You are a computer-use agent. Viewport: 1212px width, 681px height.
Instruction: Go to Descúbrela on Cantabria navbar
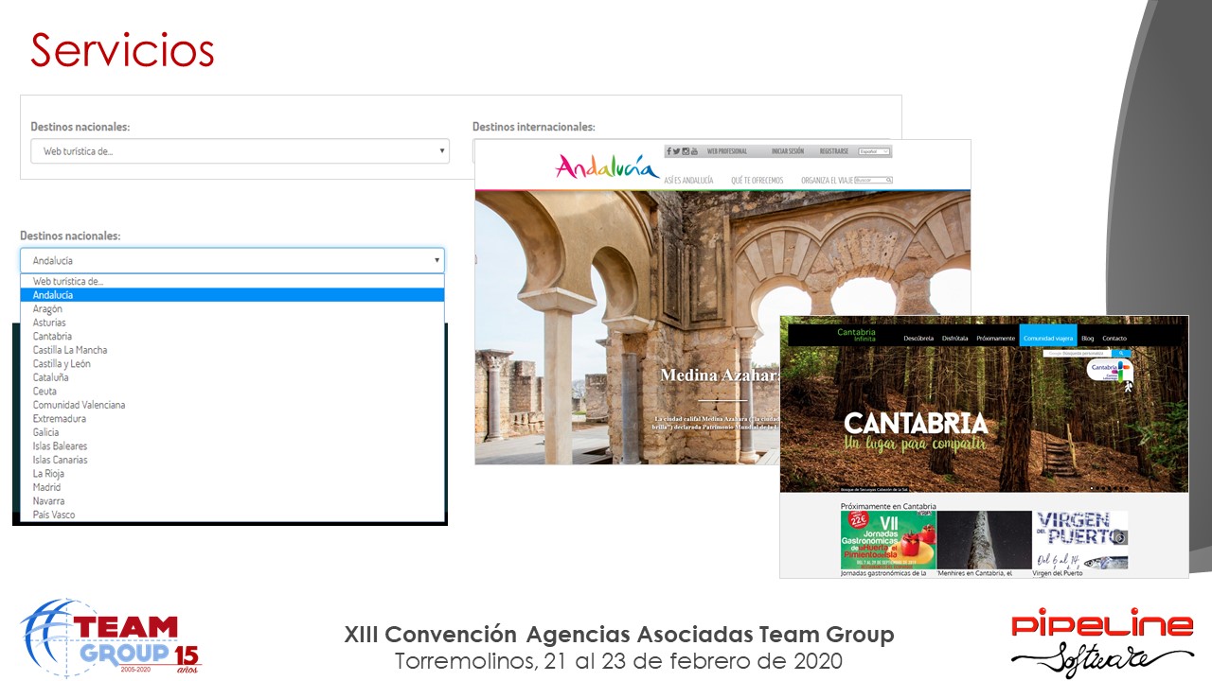(x=918, y=339)
